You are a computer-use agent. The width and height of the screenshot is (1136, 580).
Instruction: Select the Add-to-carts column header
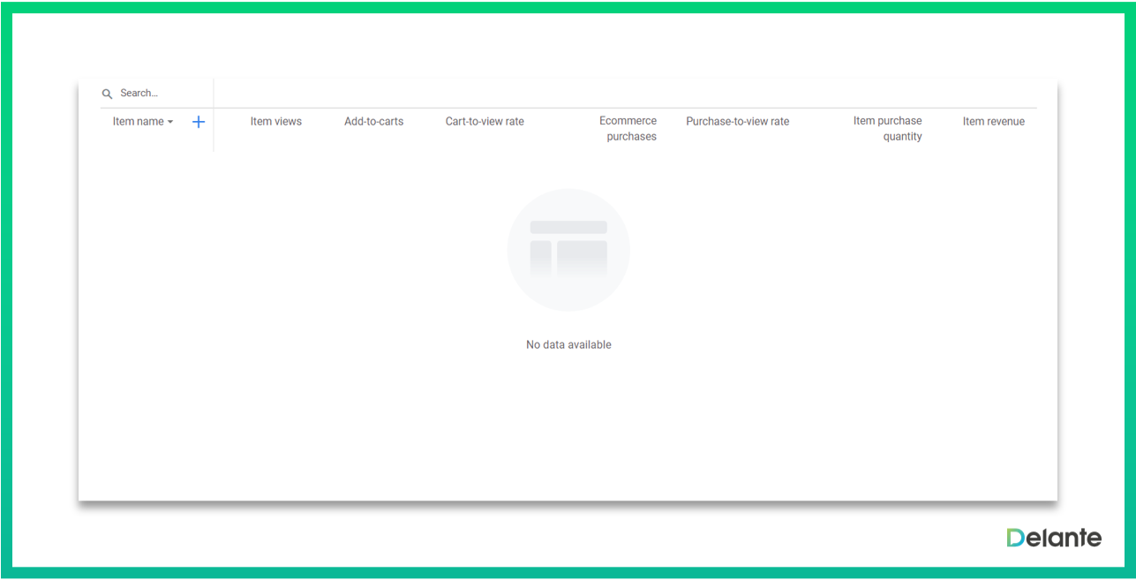(373, 122)
